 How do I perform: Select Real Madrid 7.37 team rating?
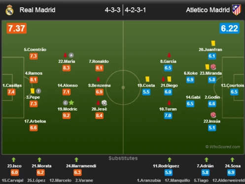[x=17, y=29]
